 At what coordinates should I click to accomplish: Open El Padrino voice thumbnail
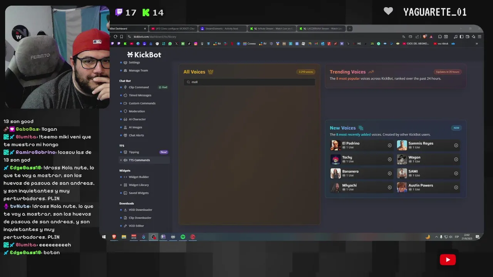(335, 145)
